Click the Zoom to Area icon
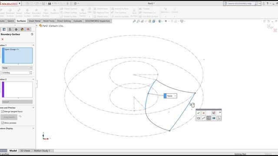The width and height of the screenshot is (278, 156). click(138, 21)
